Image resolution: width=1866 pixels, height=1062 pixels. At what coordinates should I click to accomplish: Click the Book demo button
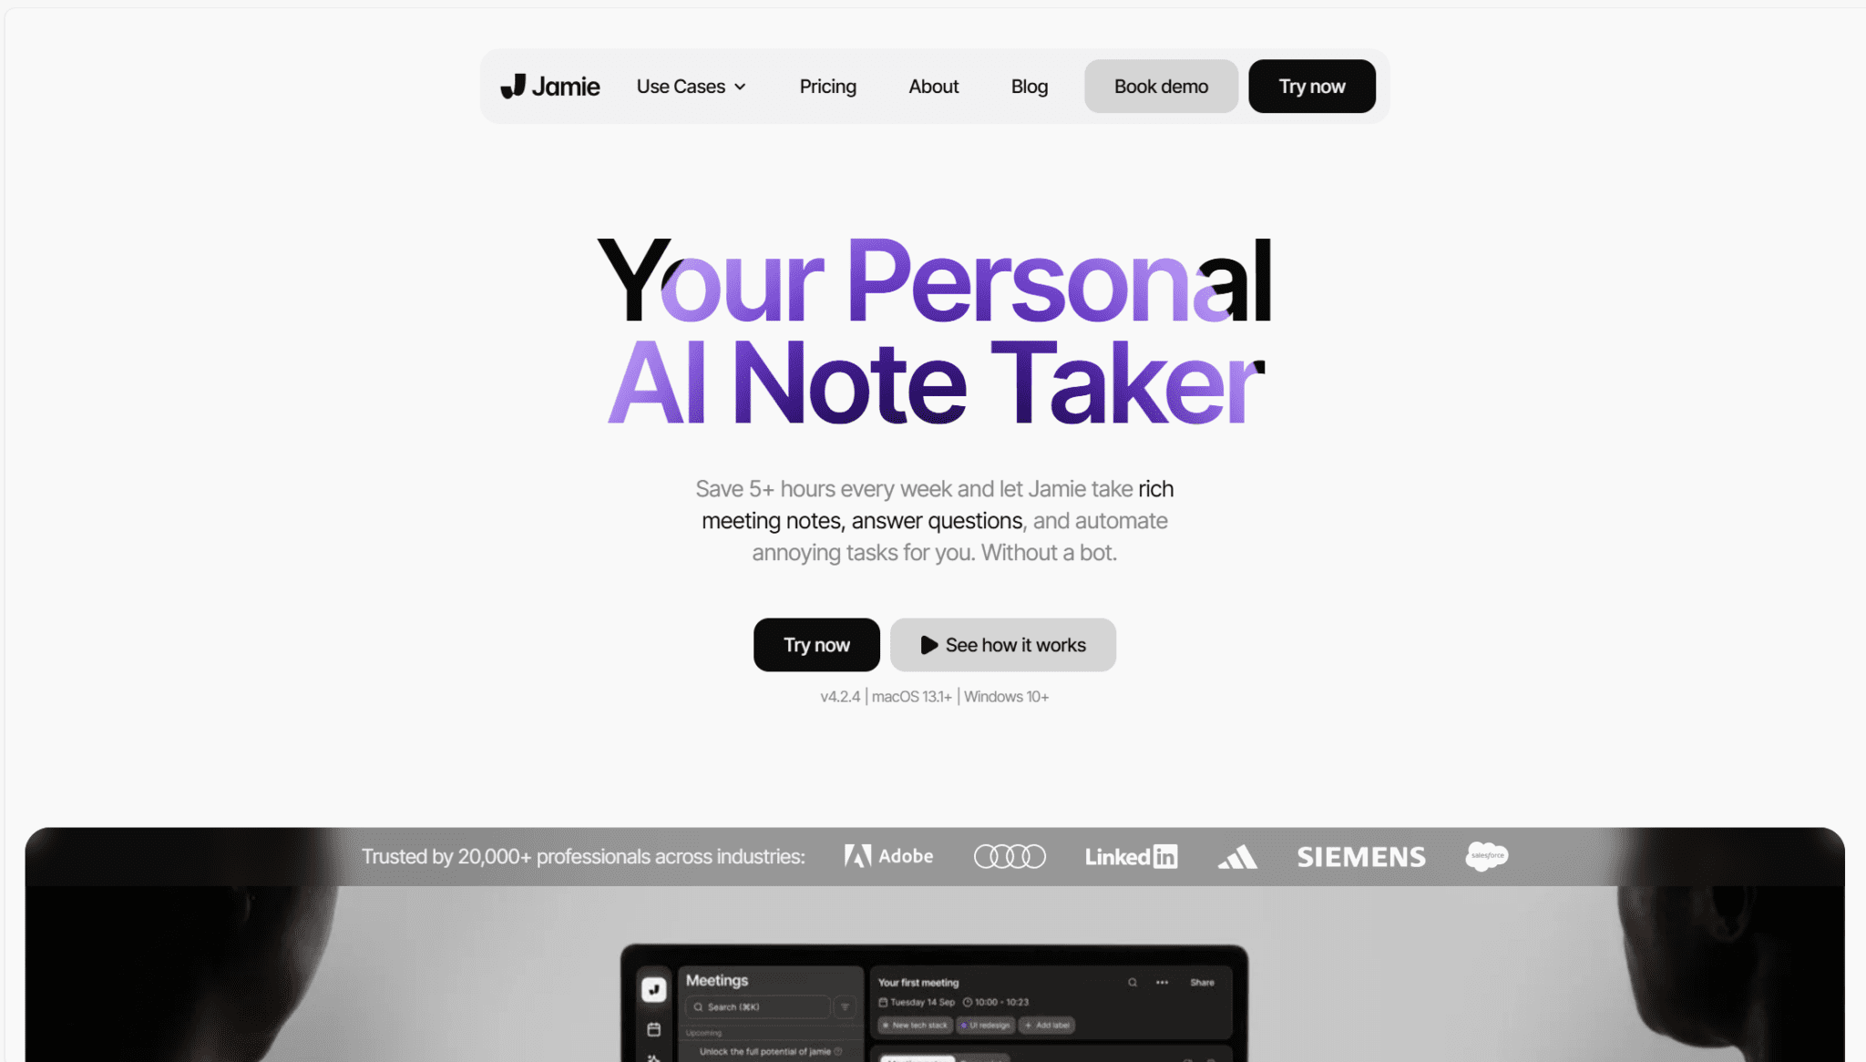tap(1160, 86)
